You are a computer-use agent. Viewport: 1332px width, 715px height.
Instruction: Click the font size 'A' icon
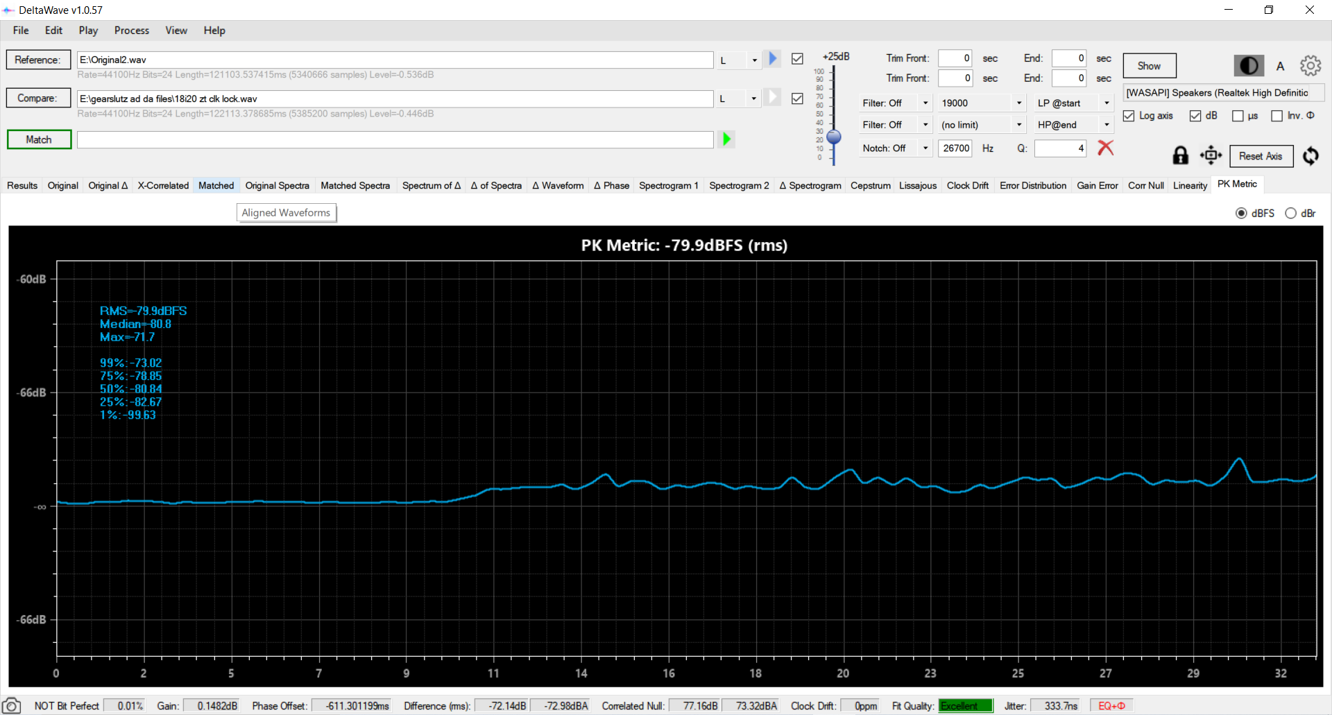click(x=1281, y=67)
